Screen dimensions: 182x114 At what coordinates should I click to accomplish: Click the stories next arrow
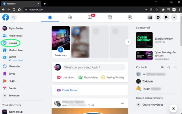[128, 42]
